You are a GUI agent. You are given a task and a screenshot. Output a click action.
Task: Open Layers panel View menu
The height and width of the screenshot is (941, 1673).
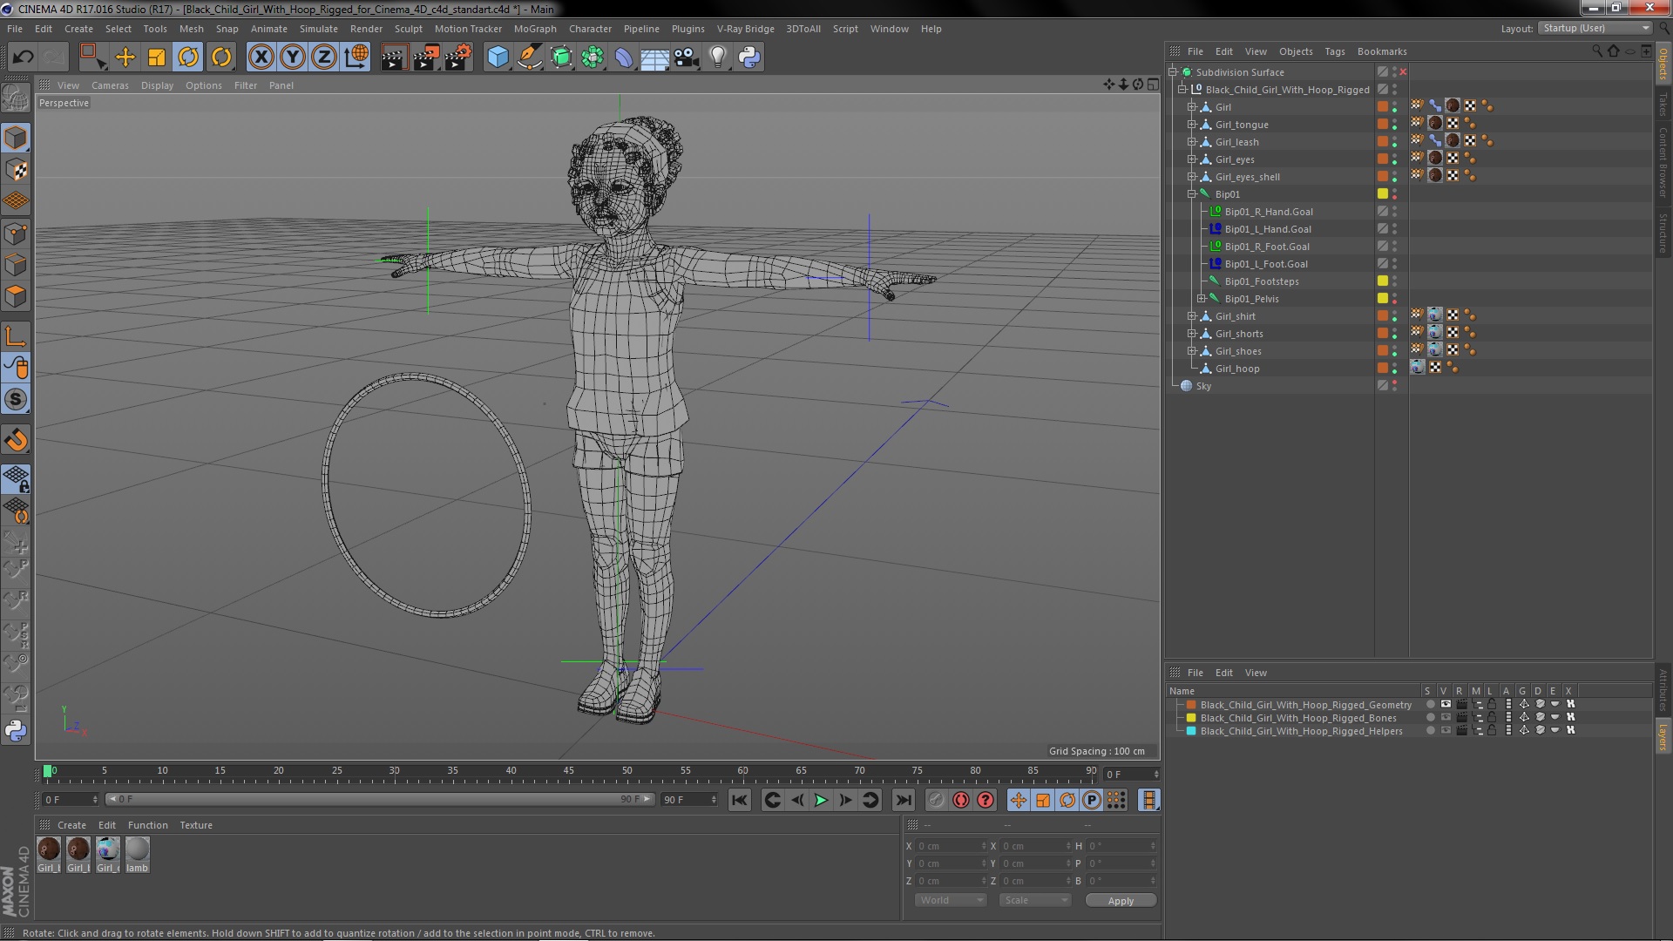[1256, 673]
